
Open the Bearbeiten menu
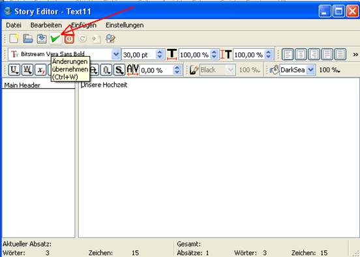(46, 25)
